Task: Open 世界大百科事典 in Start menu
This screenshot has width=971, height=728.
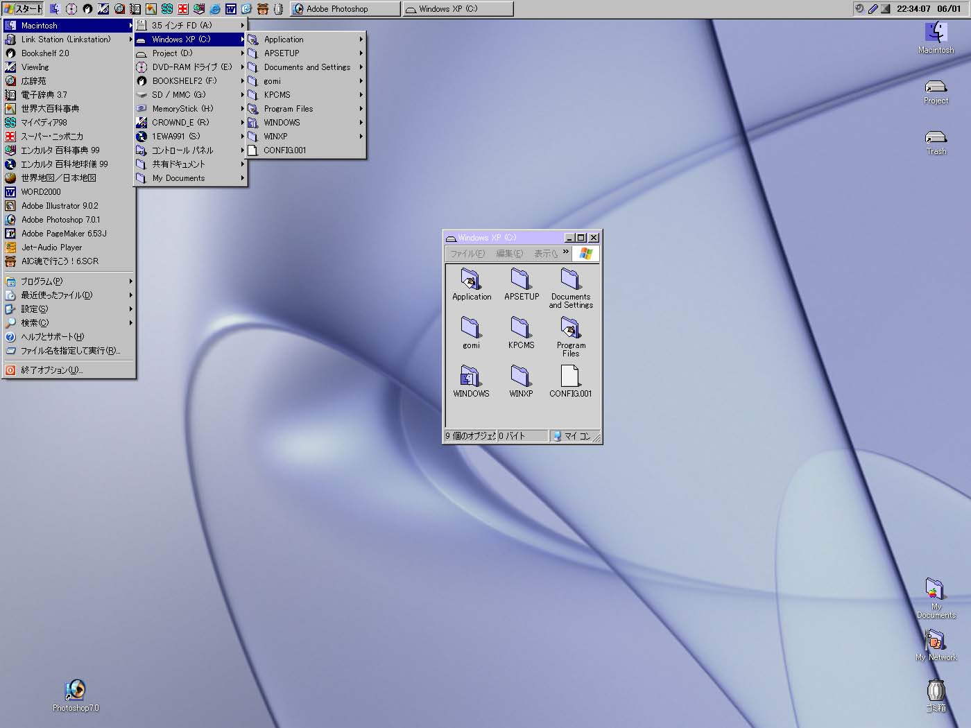Action: pos(68,108)
